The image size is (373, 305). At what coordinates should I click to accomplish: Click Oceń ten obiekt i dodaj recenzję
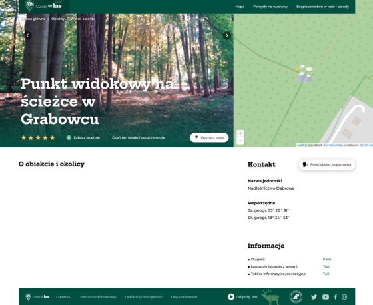pyautogui.click(x=139, y=137)
